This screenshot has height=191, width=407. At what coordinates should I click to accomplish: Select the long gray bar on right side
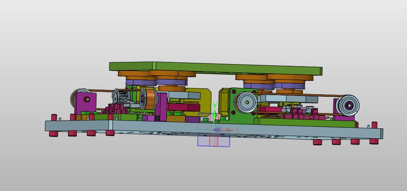pos(289,99)
